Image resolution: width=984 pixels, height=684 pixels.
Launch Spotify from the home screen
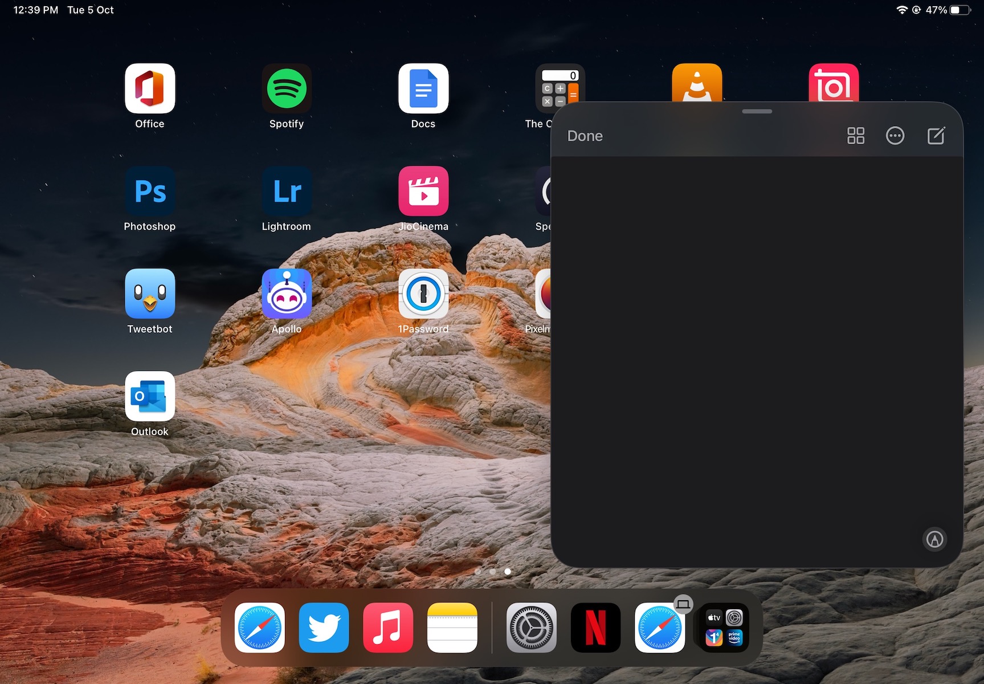click(287, 89)
